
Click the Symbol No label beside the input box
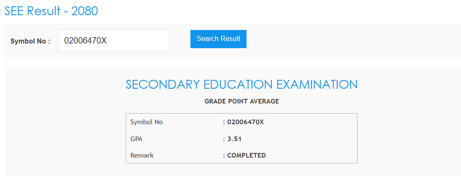[x=28, y=41]
